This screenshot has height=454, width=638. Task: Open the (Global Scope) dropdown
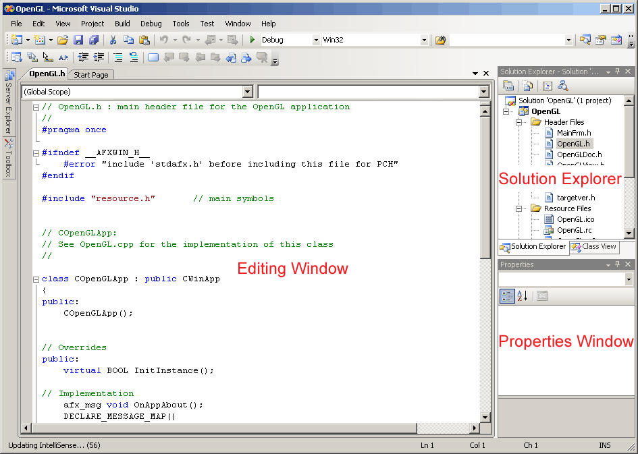pos(247,92)
